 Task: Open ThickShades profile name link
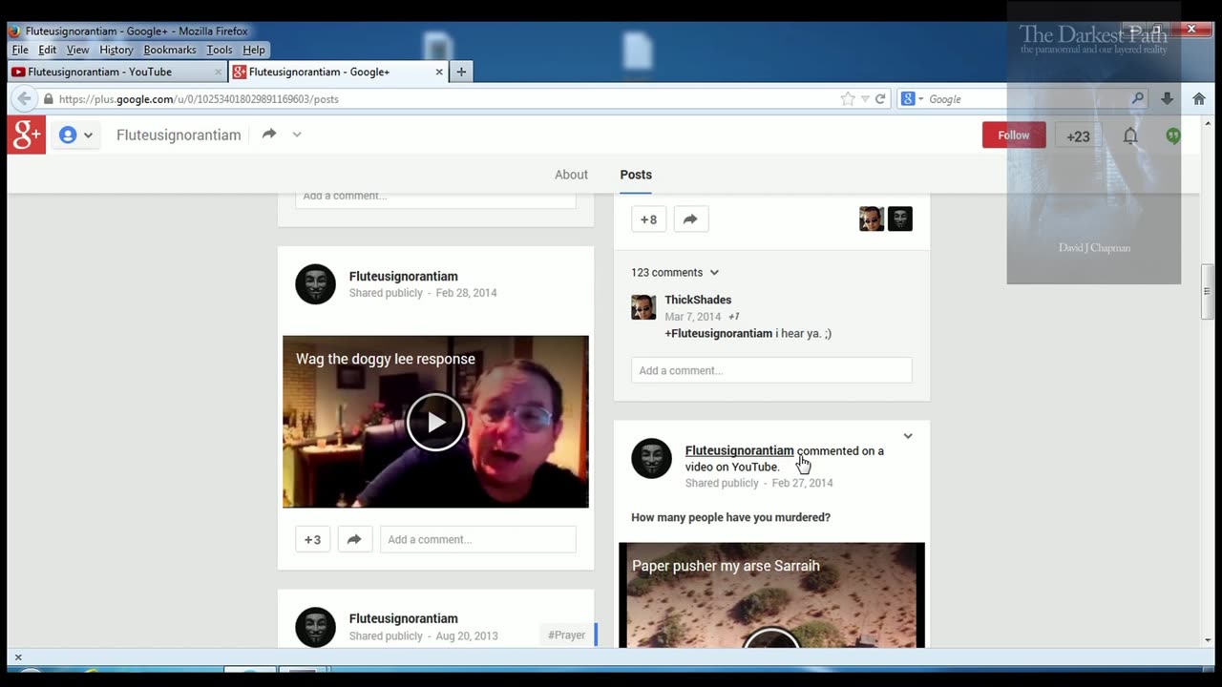698,300
